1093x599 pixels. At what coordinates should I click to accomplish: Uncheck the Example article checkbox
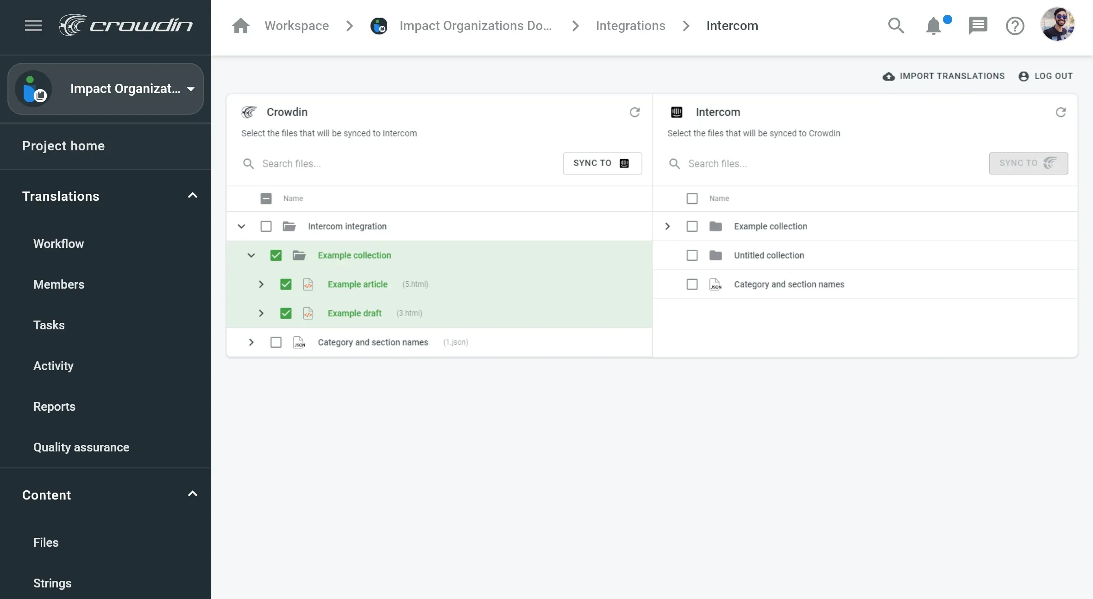[x=285, y=284]
